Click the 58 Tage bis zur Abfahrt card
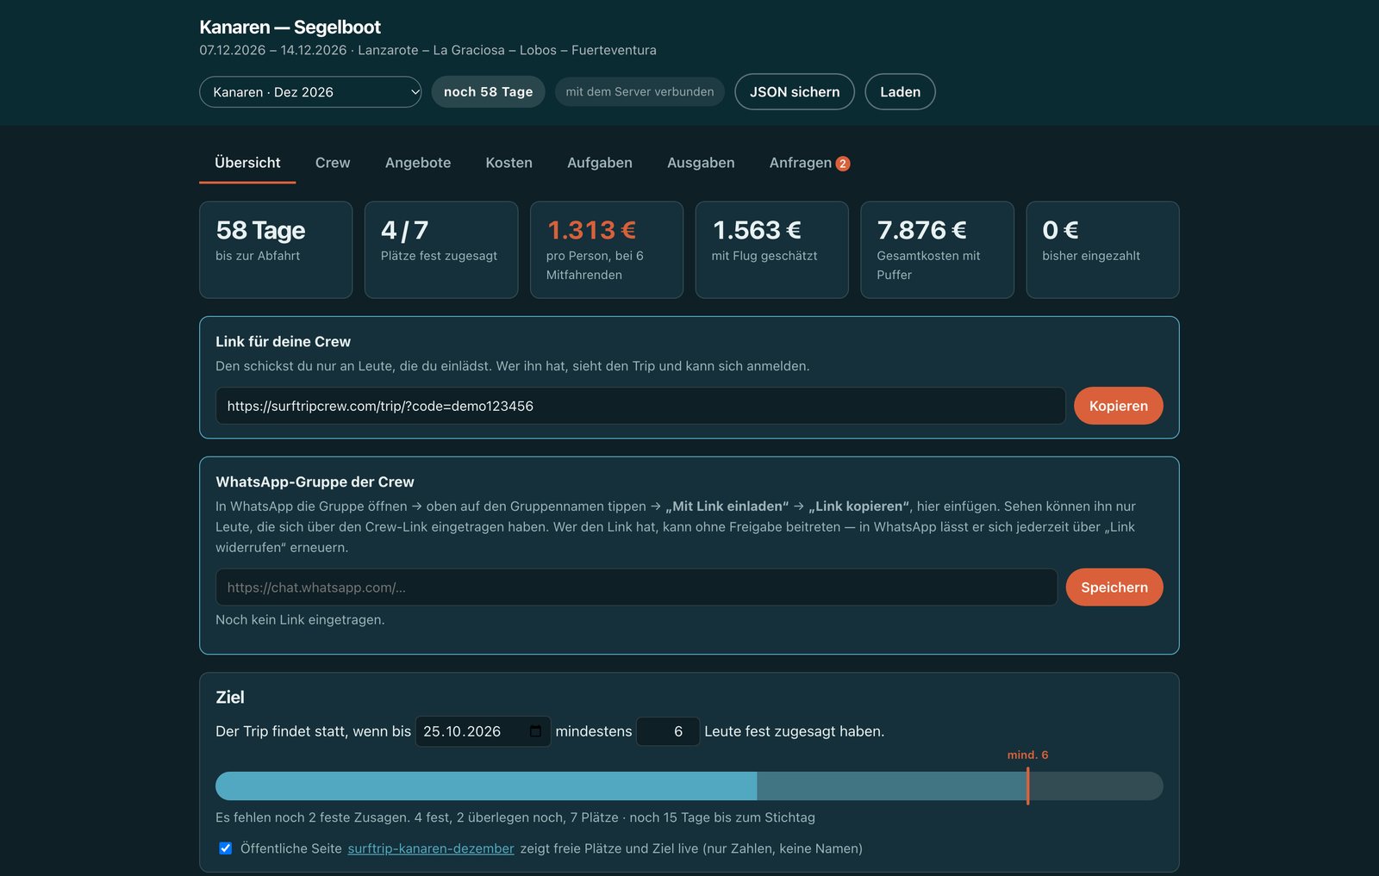Image resolution: width=1379 pixels, height=876 pixels. pyautogui.click(x=276, y=250)
